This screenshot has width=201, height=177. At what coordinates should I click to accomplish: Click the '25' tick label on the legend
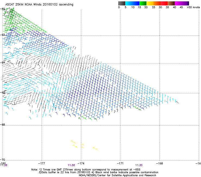tap(153, 7)
